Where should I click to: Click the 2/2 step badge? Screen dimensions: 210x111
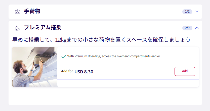[187, 28]
